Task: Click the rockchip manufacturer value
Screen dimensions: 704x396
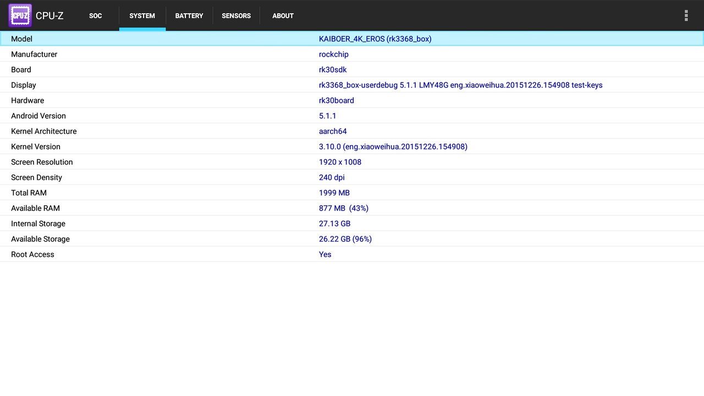Action: (334, 54)
